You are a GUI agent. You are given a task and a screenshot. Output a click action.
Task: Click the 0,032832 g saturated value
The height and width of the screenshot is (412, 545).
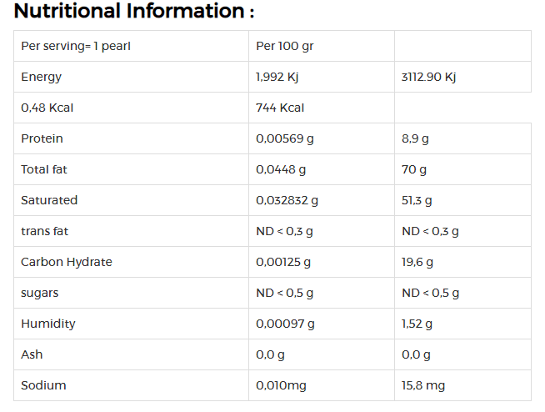pos(287,200)
